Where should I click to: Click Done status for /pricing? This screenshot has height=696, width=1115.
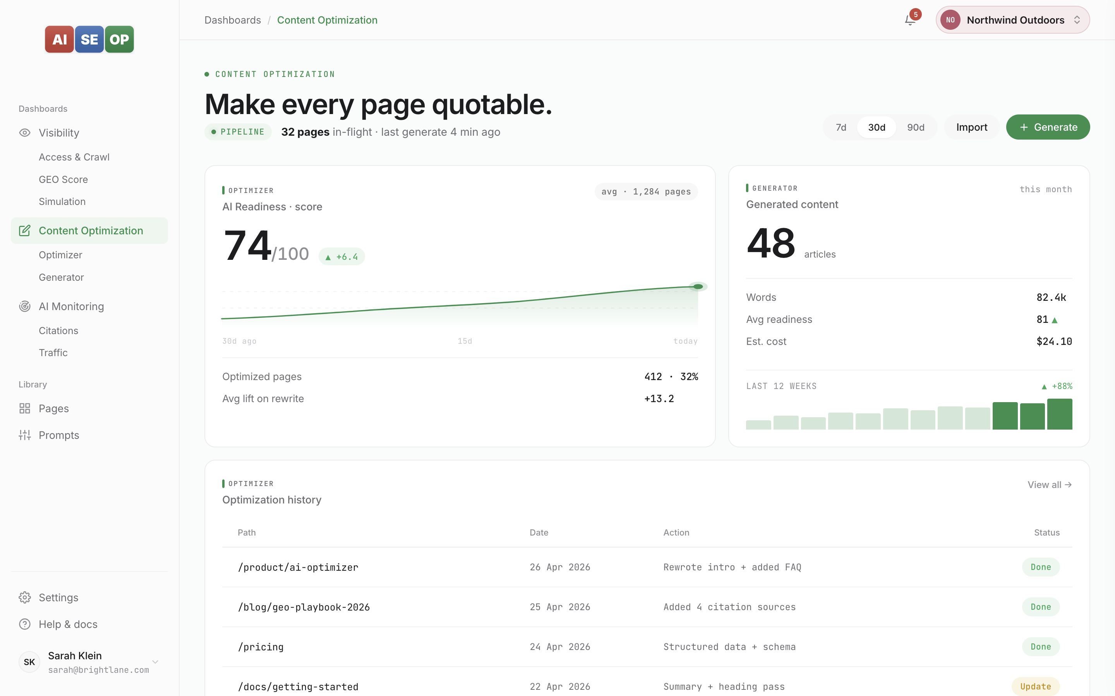(1041, 647)
